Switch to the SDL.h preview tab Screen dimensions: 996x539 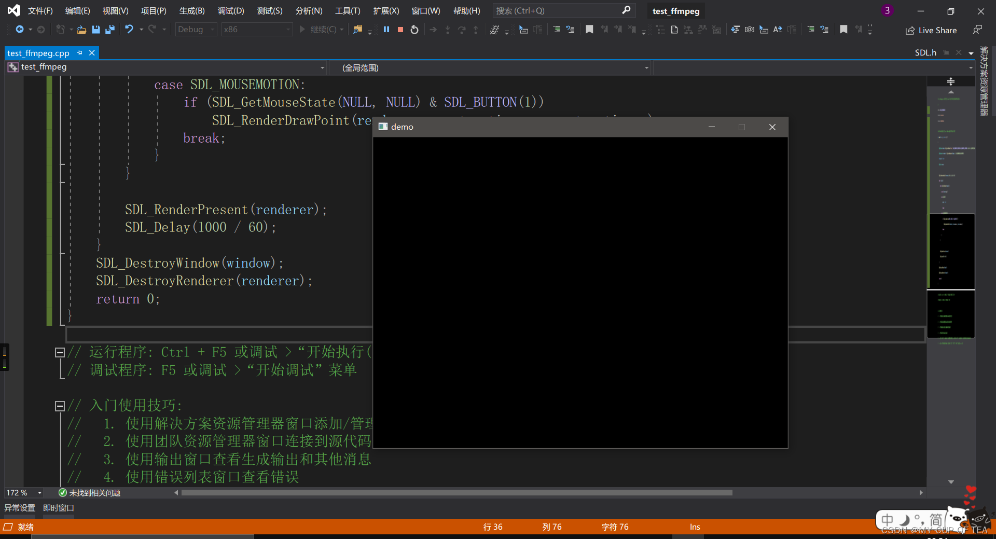[x=925, y=52]
